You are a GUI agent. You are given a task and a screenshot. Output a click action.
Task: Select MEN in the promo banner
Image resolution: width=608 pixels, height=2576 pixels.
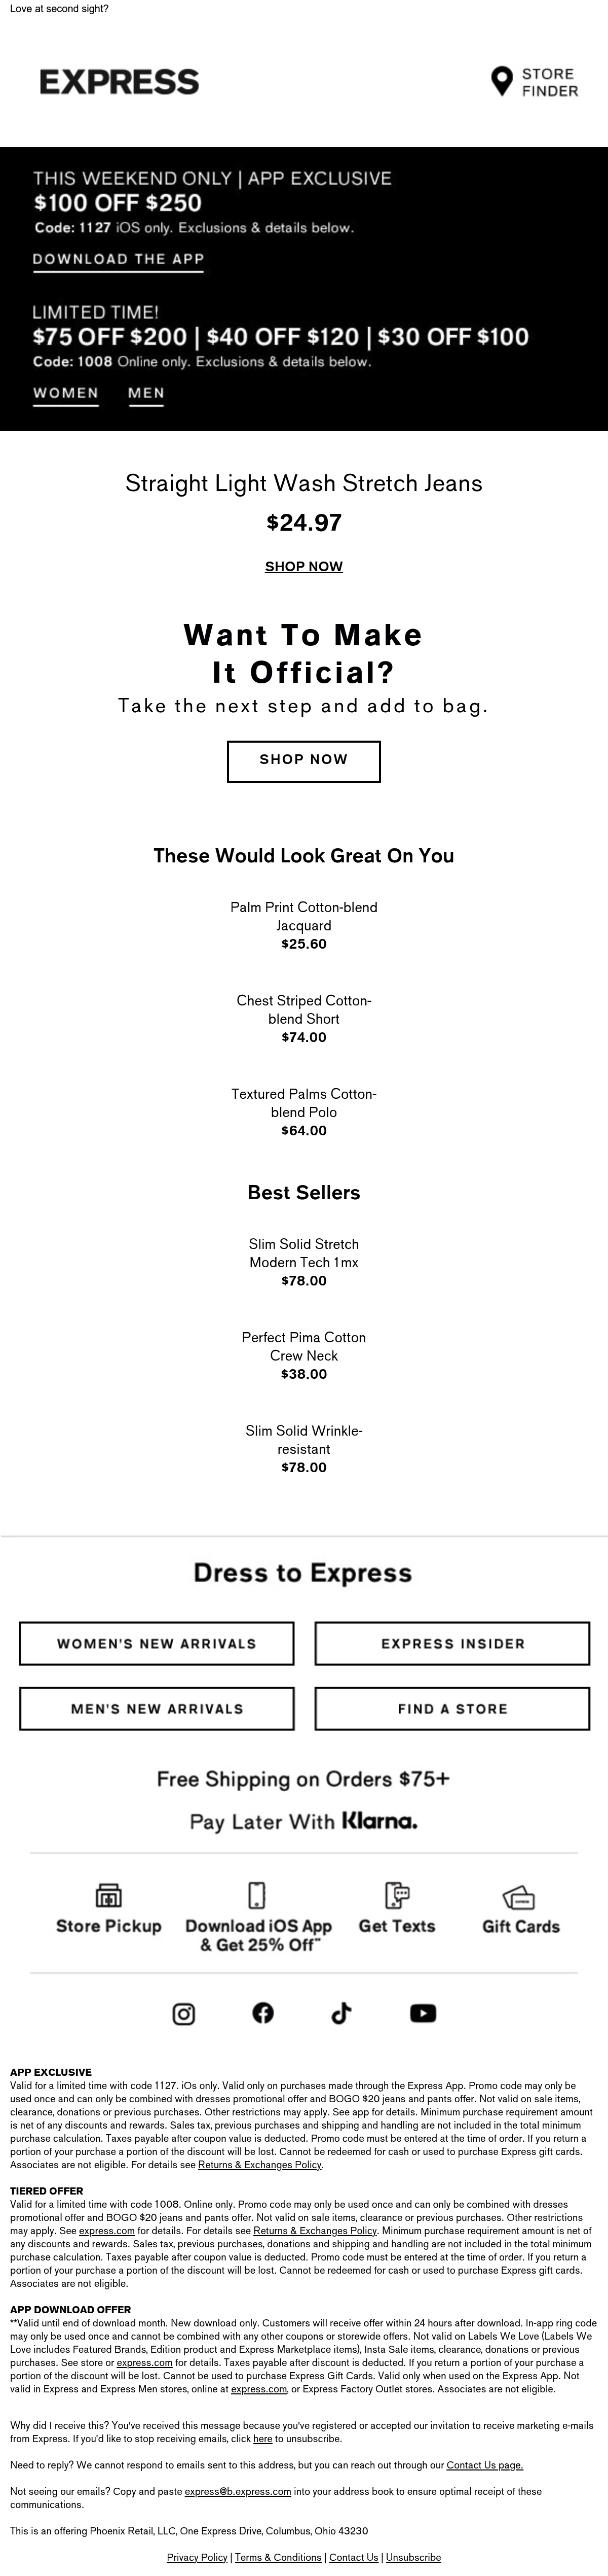click(x=146, y=393)
